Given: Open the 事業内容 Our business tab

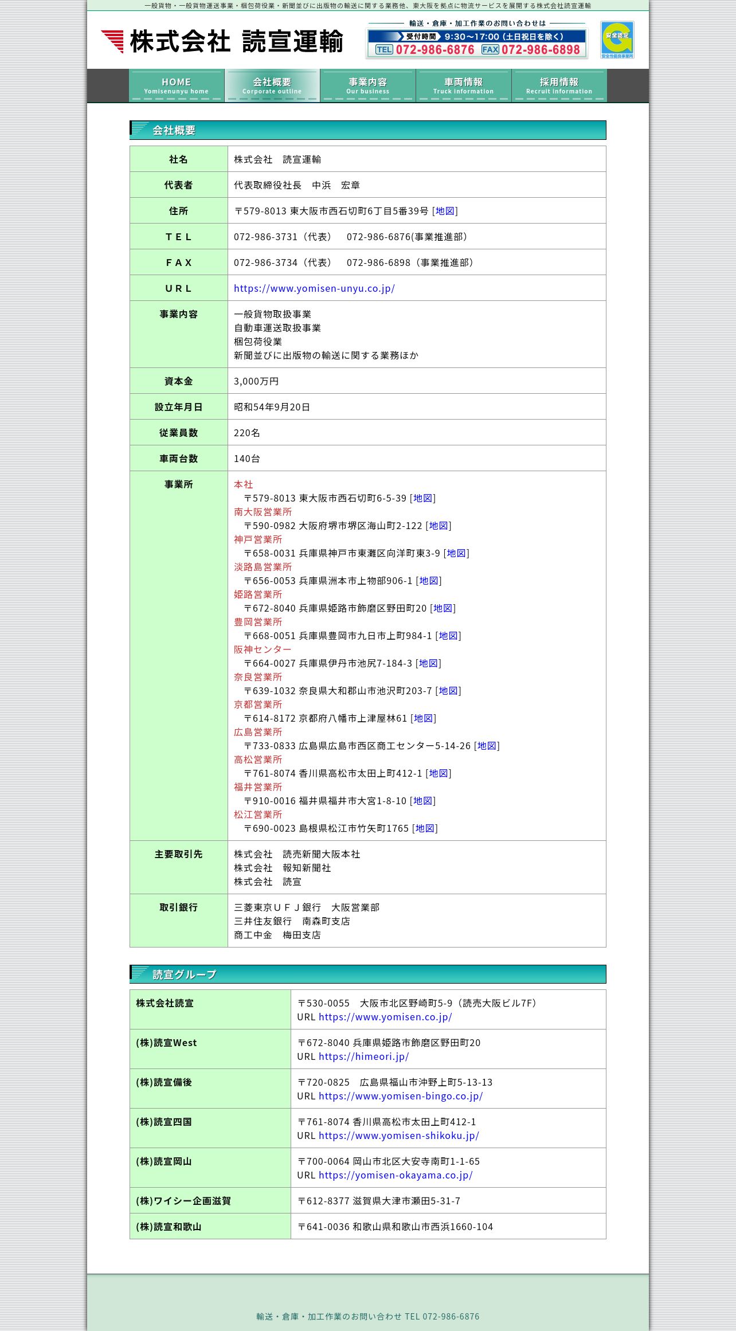Looking at the screenshot, I should [367, 86].
